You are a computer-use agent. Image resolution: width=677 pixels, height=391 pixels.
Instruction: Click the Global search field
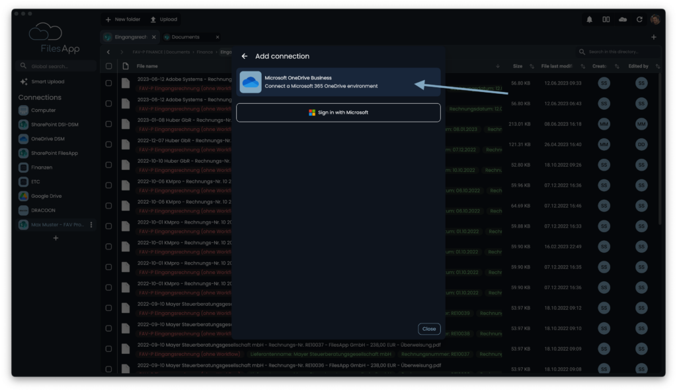tap(56, 66)
